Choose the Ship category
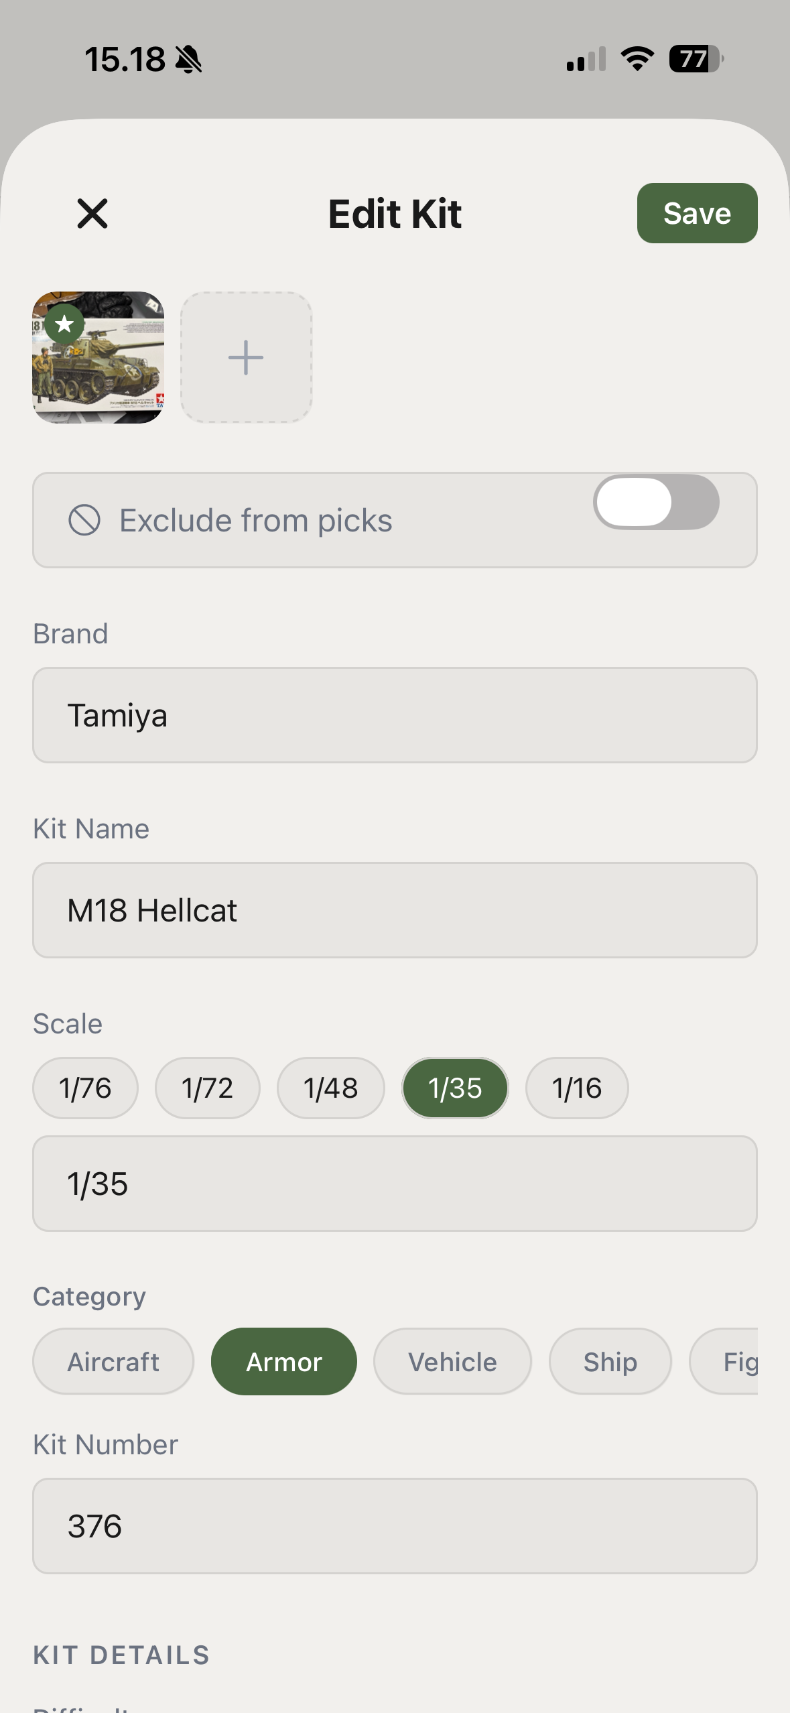 pos(610,1361)
